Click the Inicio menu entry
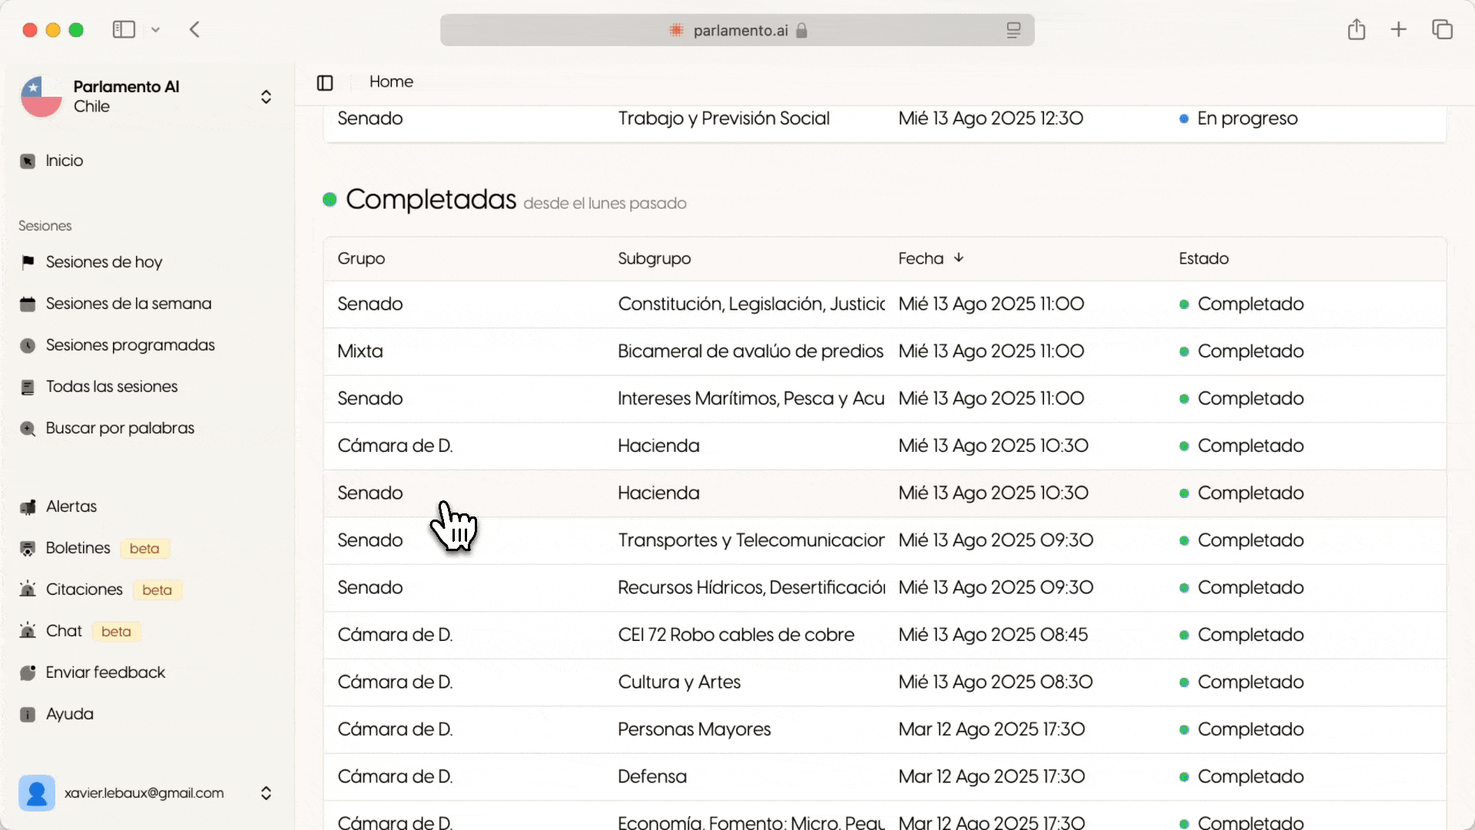 (64, 160)
